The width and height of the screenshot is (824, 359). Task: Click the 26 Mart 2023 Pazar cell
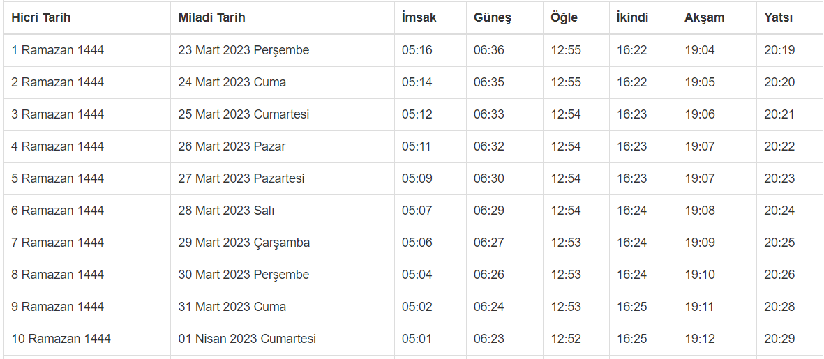tap(232, 146)
